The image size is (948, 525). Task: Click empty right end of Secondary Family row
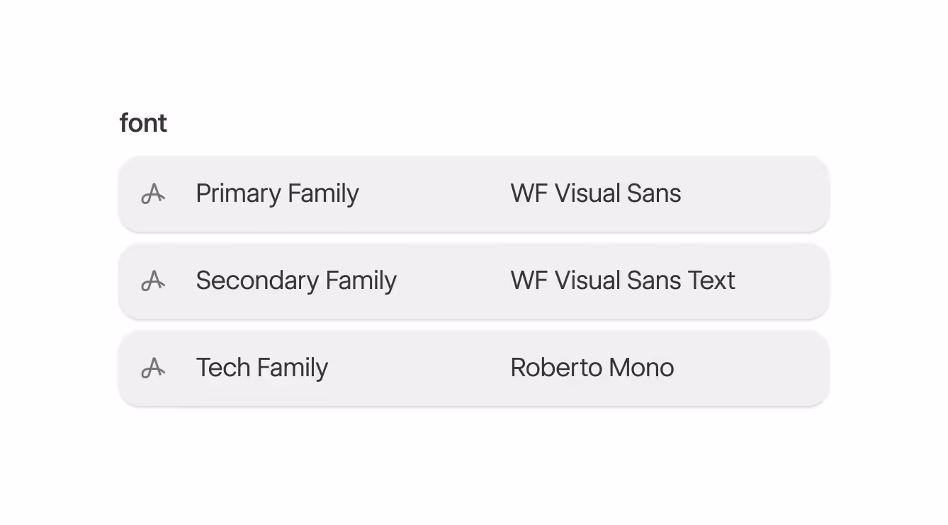pyautogui.click(x=786, y=281)
